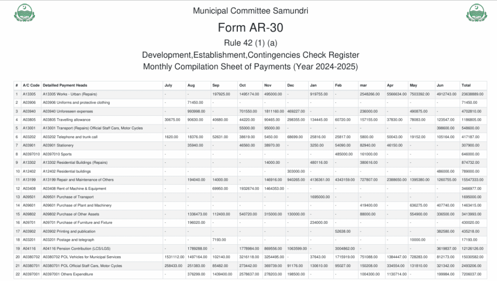Click the A/C Code column header
497x281 pixels.
point(31,85)
